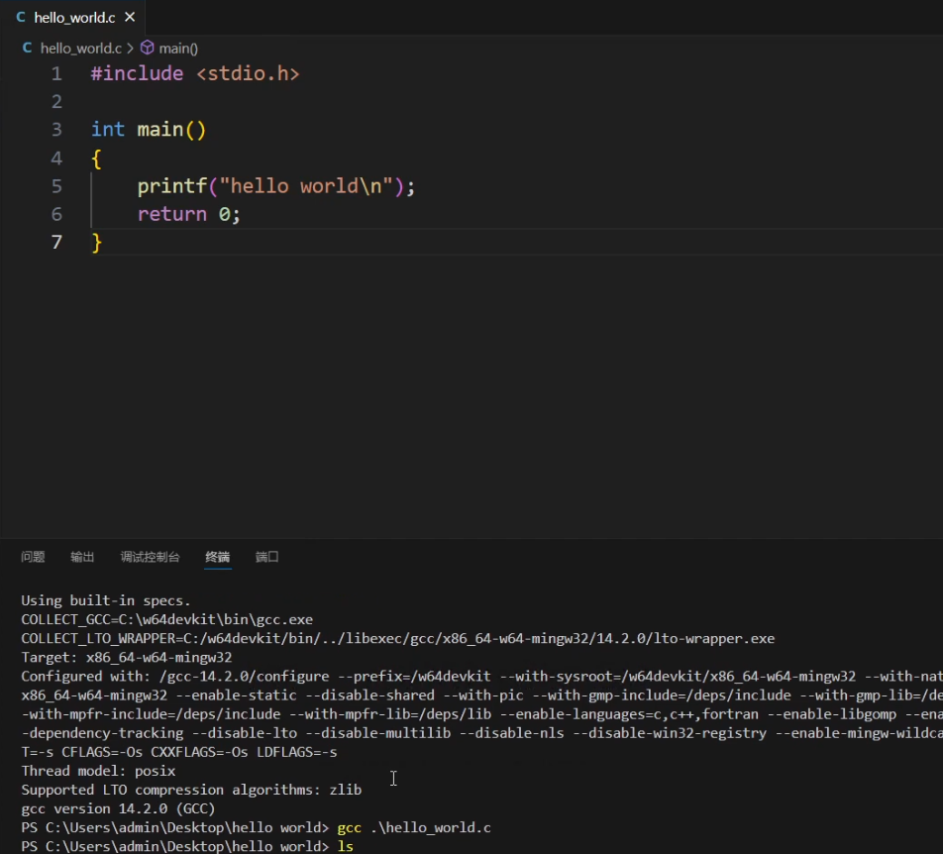Switch to the 问题 panel tab
The image size is (943, 854).
click(33, 557)
